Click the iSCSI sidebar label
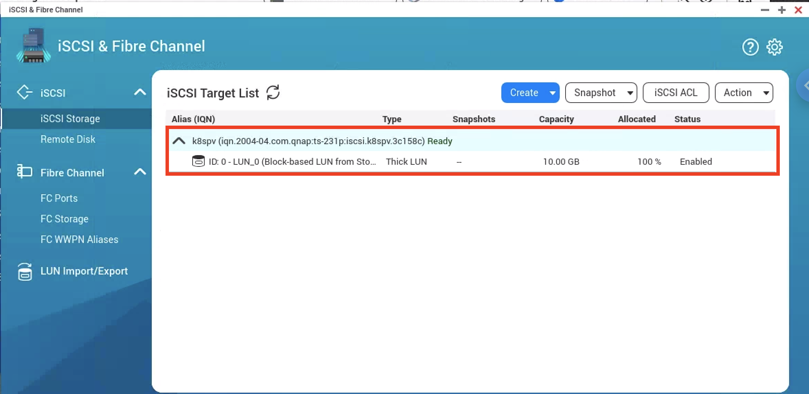The width and height of the screenshot is (809, 394). pos(53,93)
